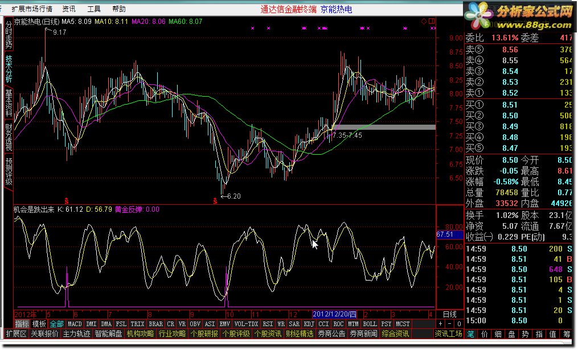Switch indicator to DMA

click(x=106, y=324)
